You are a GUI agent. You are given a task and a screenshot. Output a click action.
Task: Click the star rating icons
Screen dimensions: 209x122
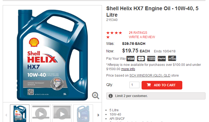114,35
